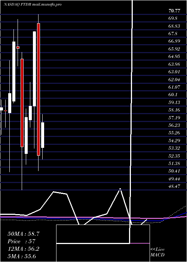Click the Price : 57 reading

(21, 241)
